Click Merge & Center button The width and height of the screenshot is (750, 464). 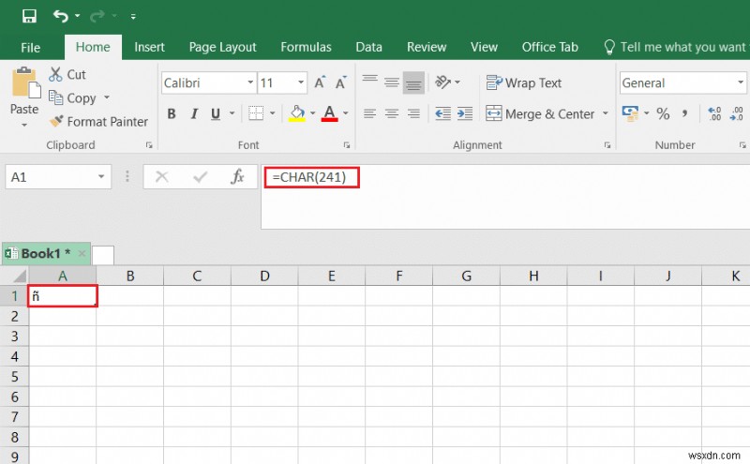pyautogui.click(x=540, y=113)
